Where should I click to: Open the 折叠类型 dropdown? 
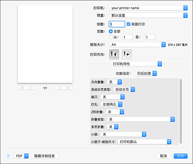pyautogui.click(x=141, y=120)
